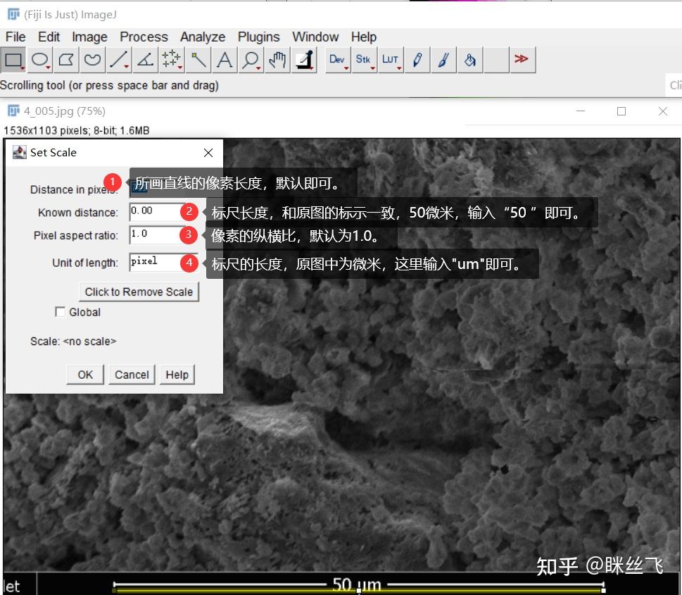Image resolution: width=682 pixels, height=595 pixels.
Task: Close the Set Scale dialog
Action: 208,153
